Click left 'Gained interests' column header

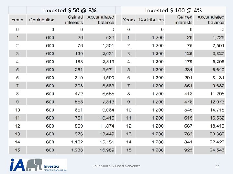coord(74,20)
